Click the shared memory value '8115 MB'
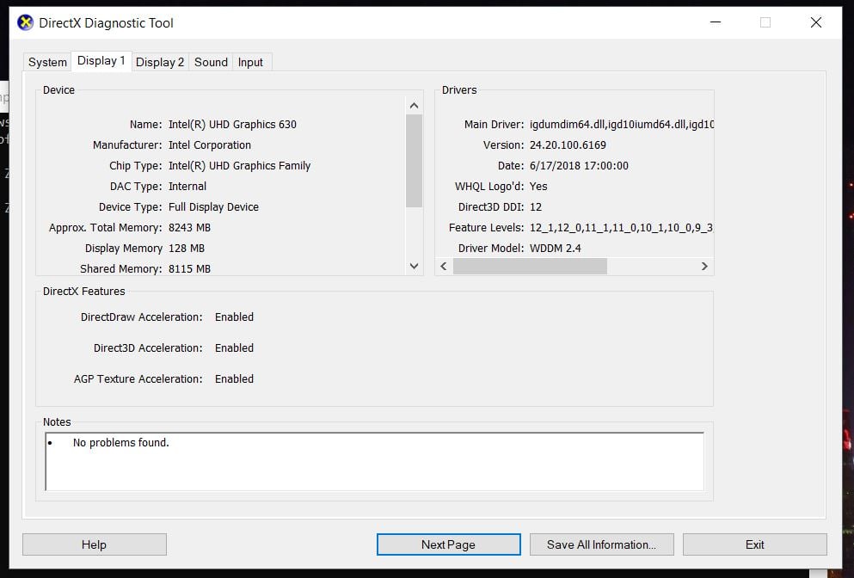 pyautogui.click(x=189, y=269)
